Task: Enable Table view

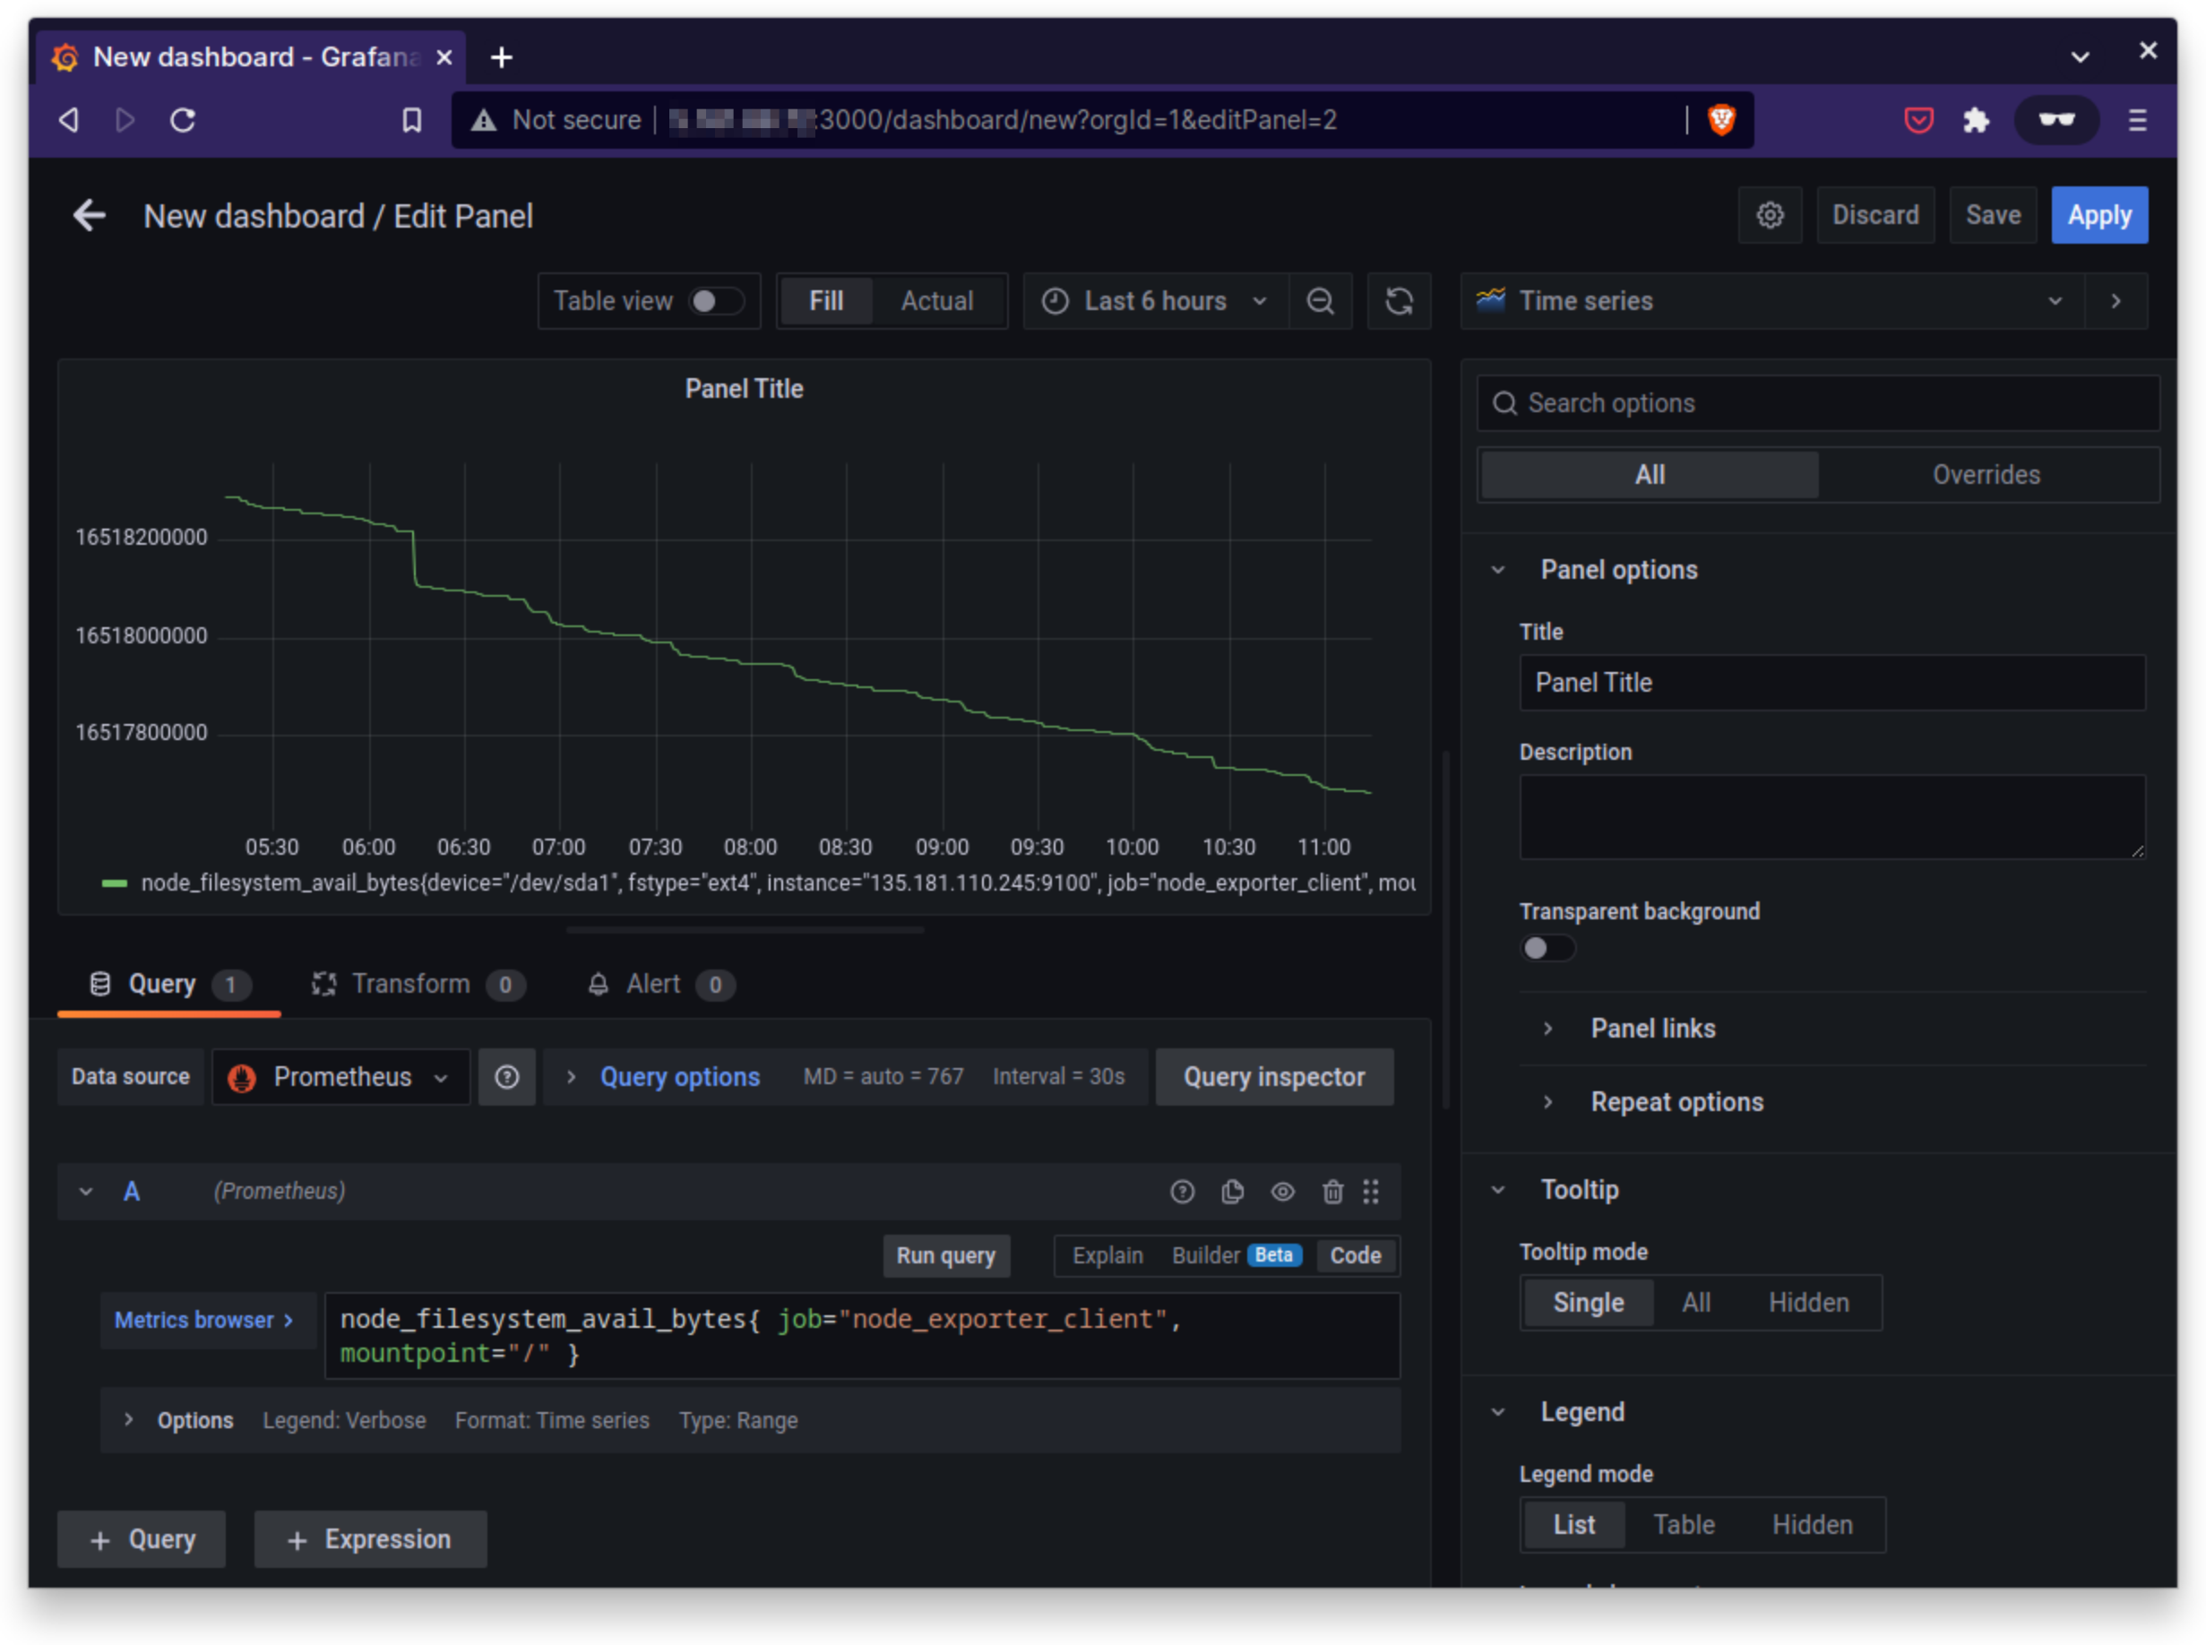Action: click(716, 301)
